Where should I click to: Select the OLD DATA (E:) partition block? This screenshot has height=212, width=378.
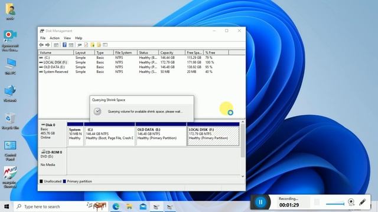(161, 134)
